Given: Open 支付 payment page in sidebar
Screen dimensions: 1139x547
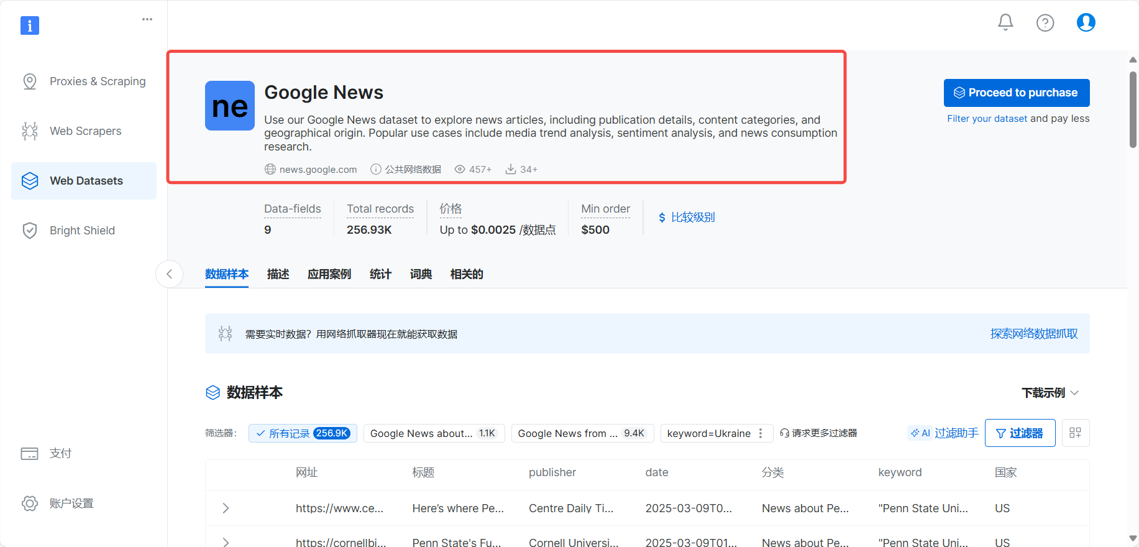Looking at the screenshot, I should pos(84,454).
